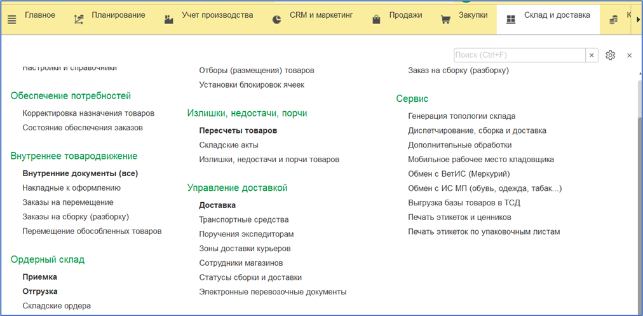Click the Склад и доставка grid icon
643x316 pixels.
click(511, 20)
